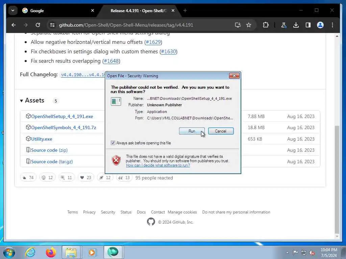Click the heart reaction with 23
Image resolution: width=346 pixels, height=259 pixels.
click(86, 177)
